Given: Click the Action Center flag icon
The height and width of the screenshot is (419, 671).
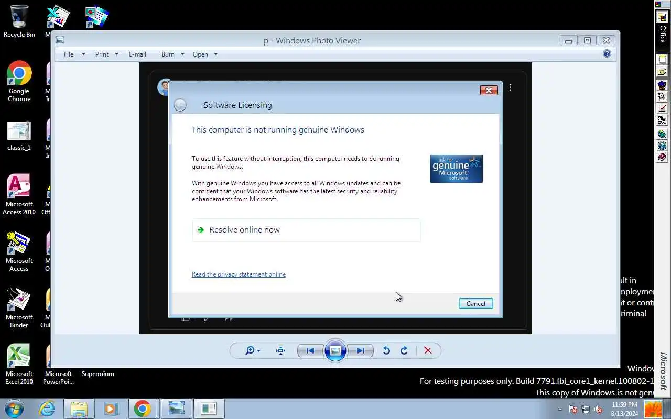Looking at the screenshot, I should (x=573, y=410).
